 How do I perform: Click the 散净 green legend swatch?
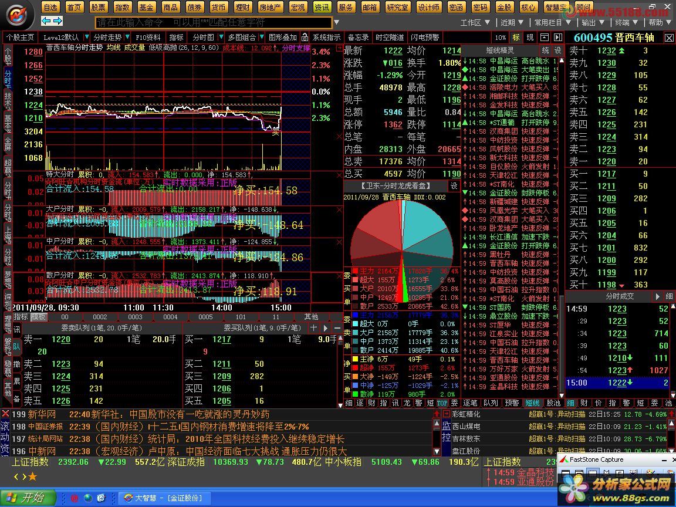(356, 394)
